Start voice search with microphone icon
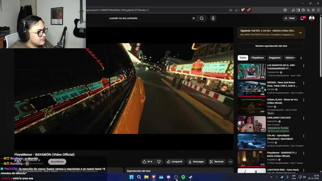This screenshot has width=322, height=181. tap(213, 18)
